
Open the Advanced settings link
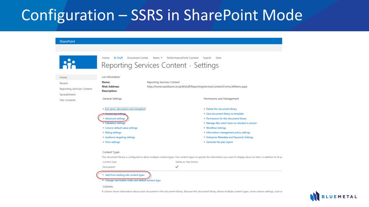(115, 119)
